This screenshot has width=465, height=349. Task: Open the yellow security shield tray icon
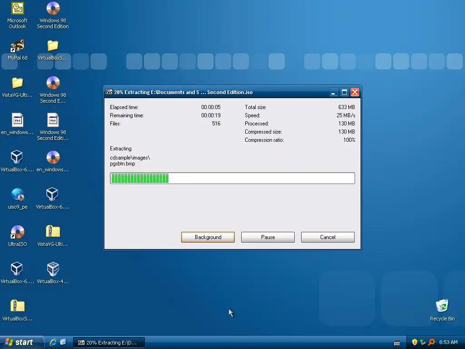tap(415, 342)
